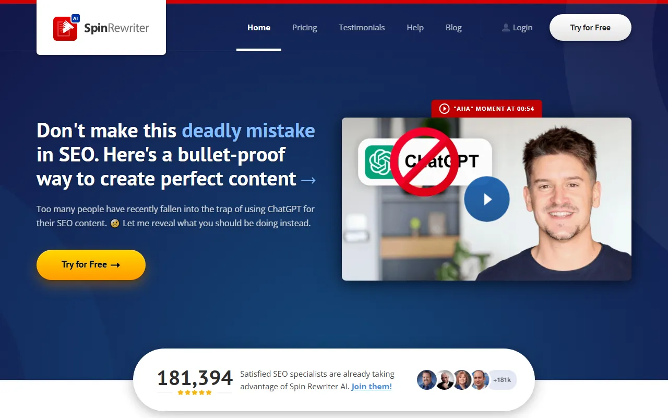This screenshot has width=668, height=418.
Task: Click the arrow after 'perfect content' headline
Action: (308, 180)
